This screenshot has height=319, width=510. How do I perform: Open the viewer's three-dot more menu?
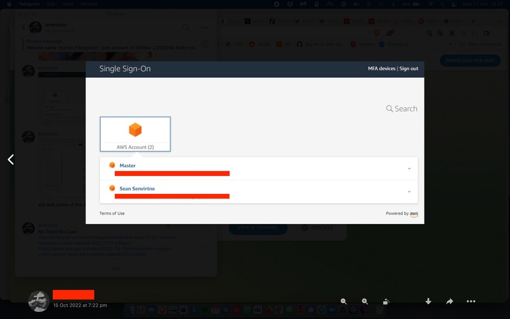[471, 301]
